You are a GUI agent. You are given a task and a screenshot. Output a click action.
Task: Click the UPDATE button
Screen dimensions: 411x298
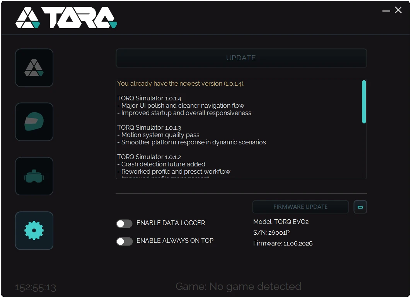tap(241, 58)
